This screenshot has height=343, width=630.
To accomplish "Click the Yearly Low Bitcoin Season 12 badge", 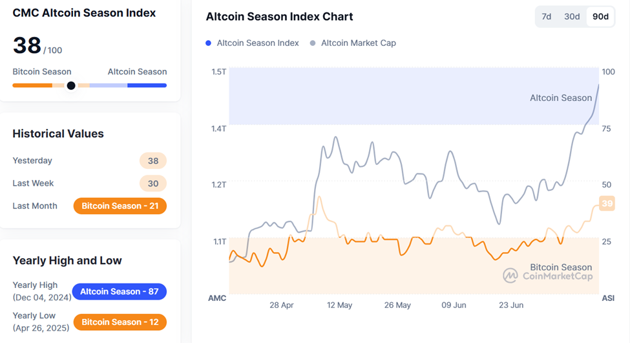I will 120,322.
